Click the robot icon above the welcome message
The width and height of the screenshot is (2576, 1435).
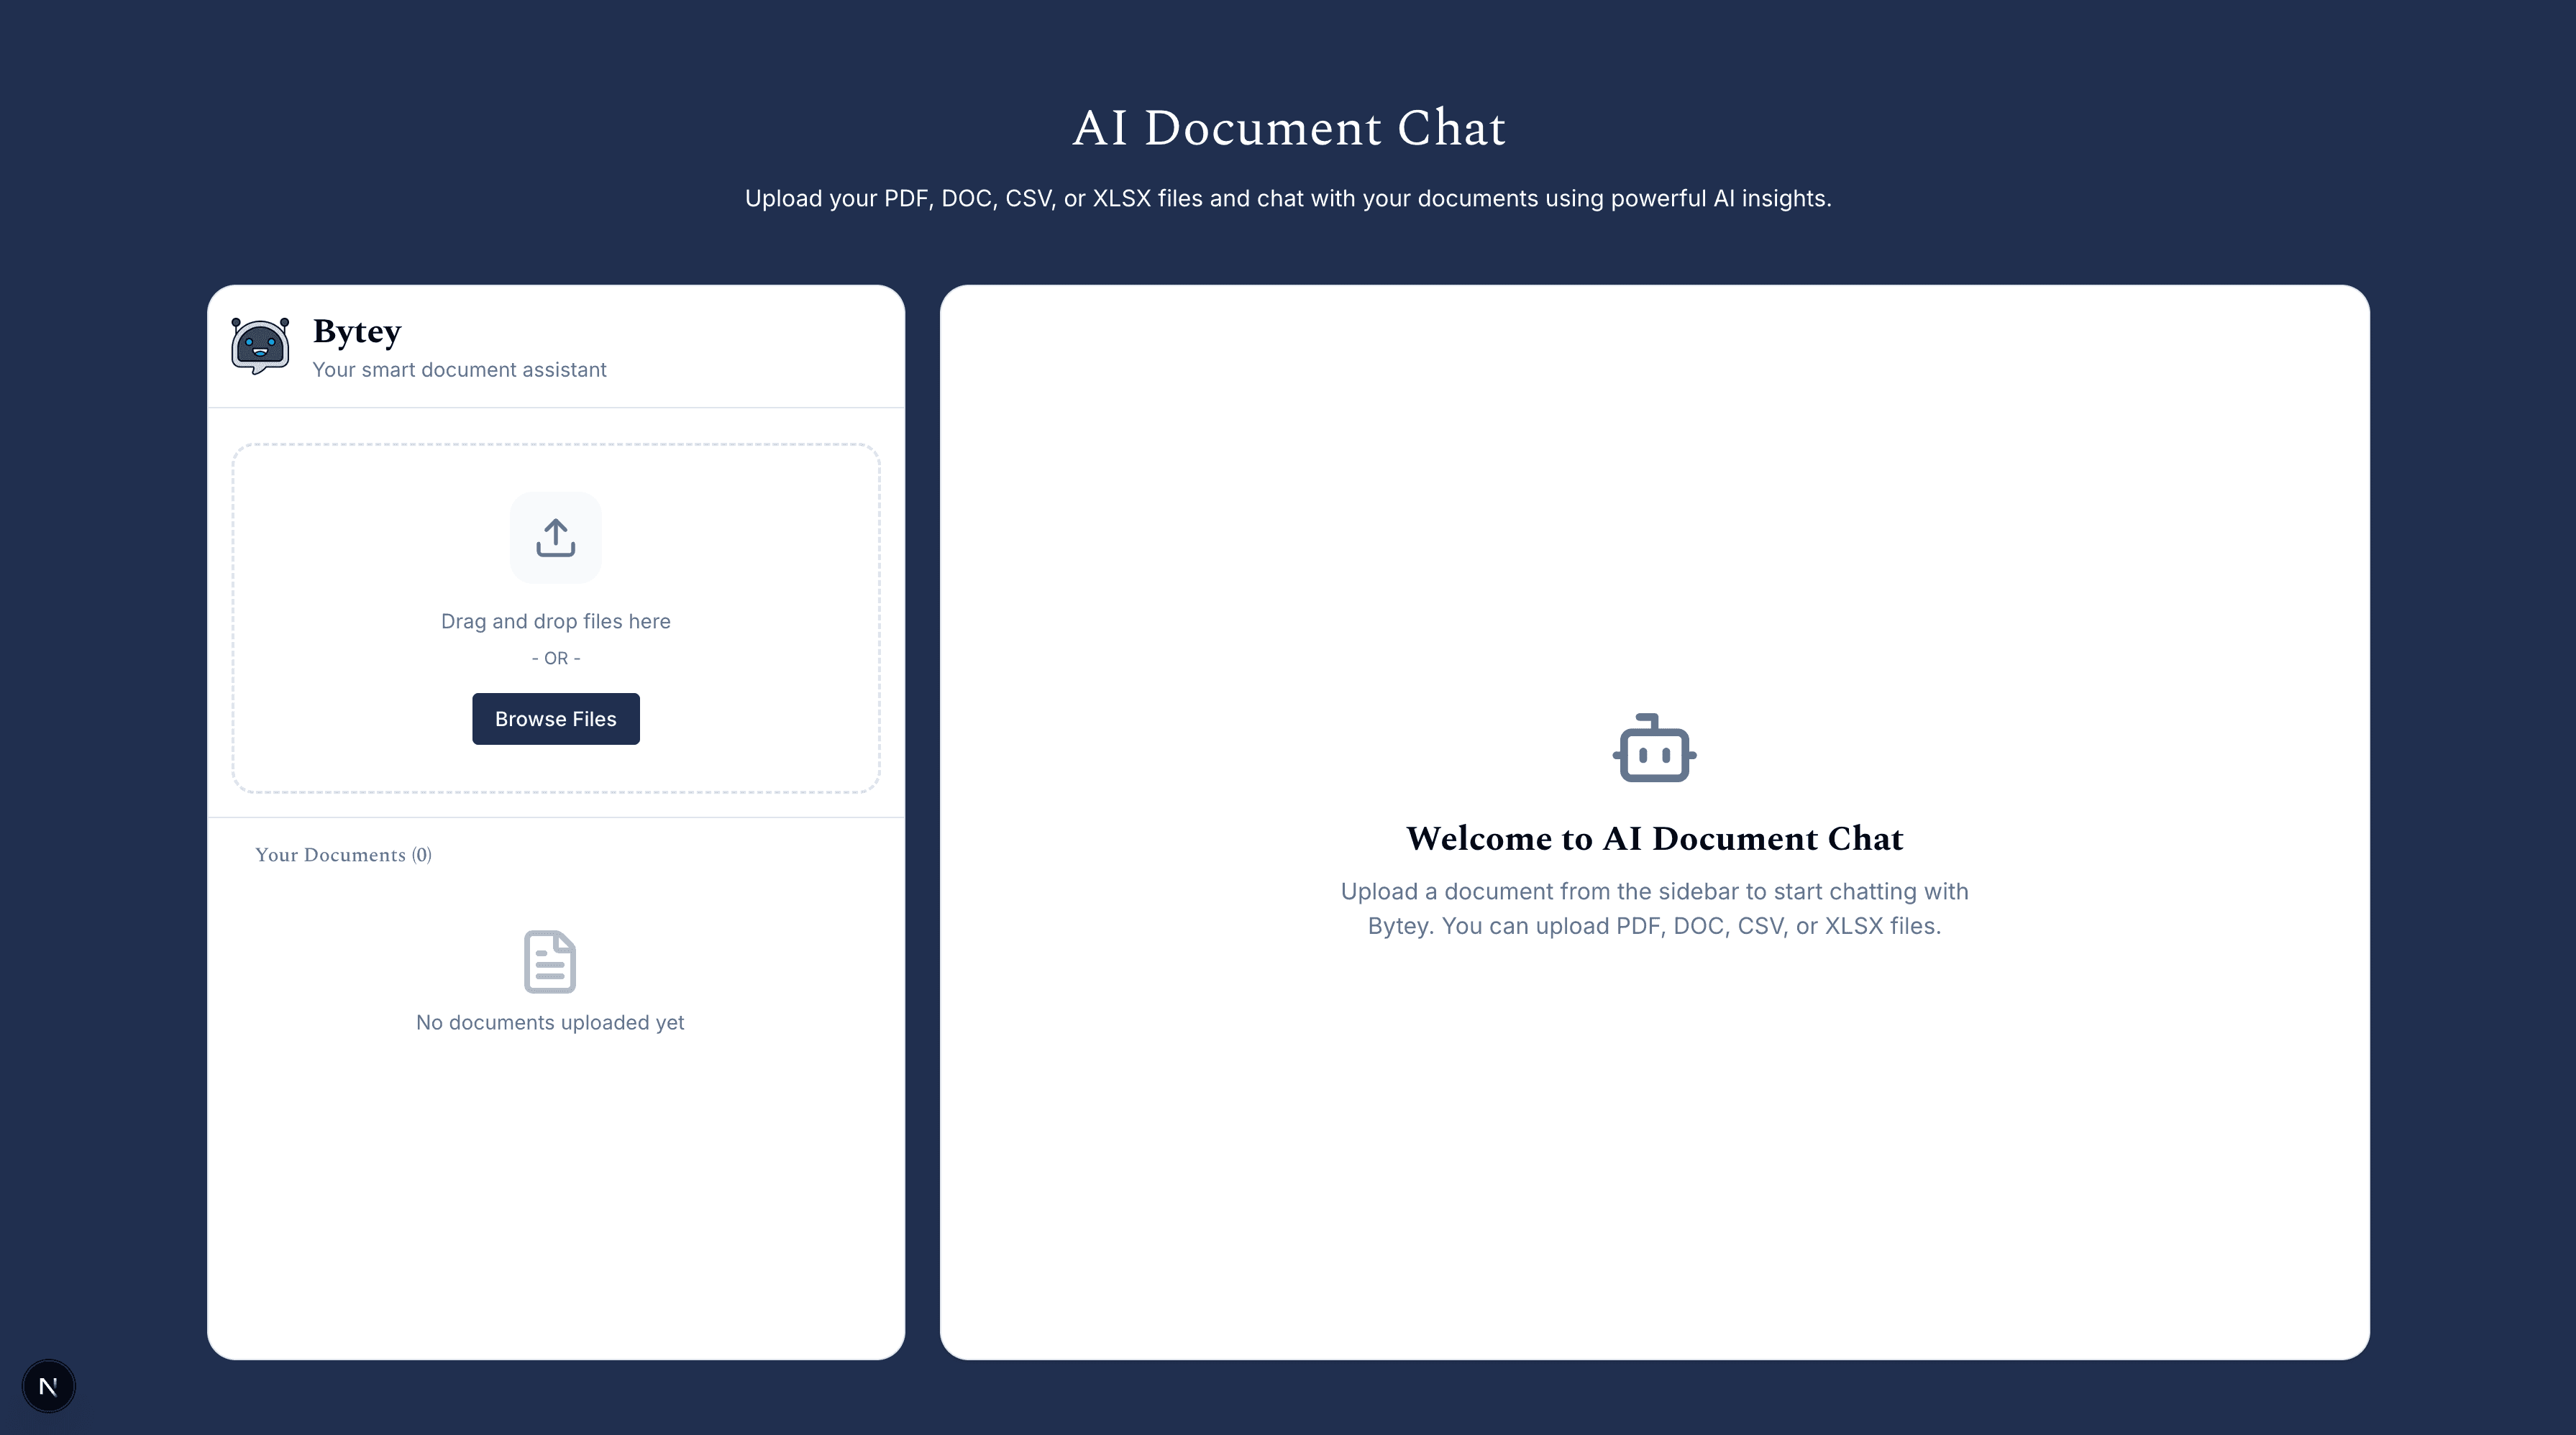[x=1653, y=750]
